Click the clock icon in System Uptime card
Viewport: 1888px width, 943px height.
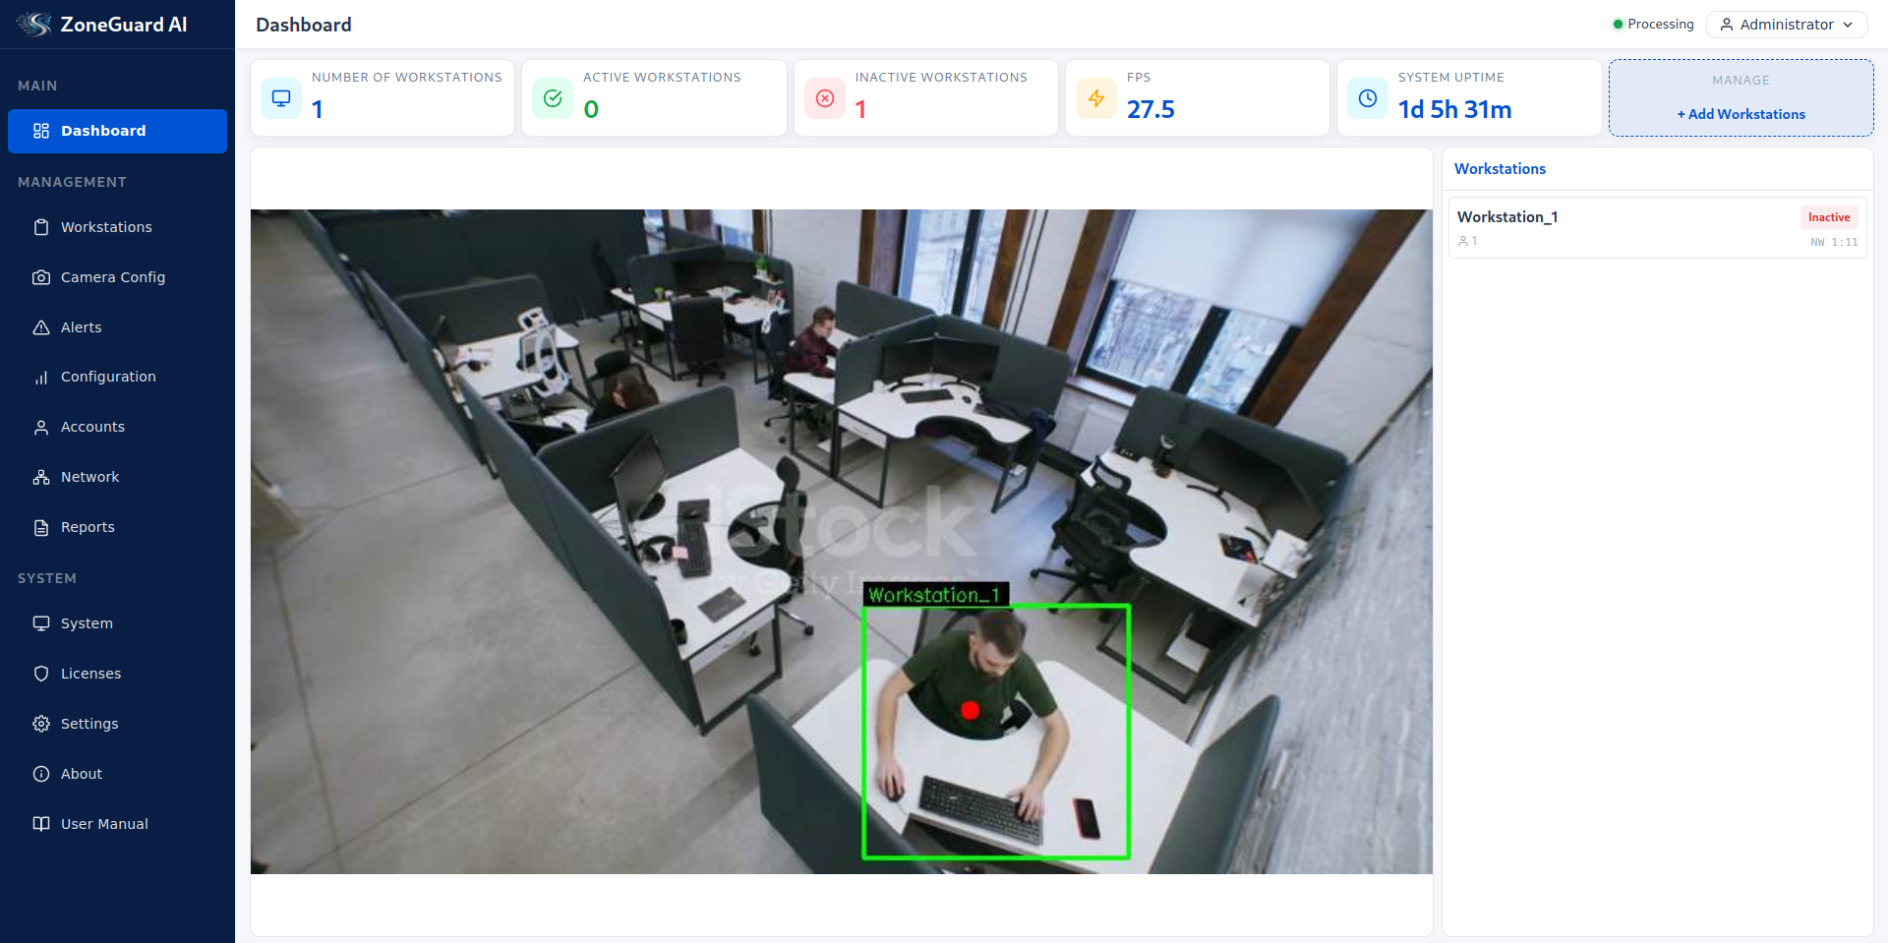click(1368, 98)
